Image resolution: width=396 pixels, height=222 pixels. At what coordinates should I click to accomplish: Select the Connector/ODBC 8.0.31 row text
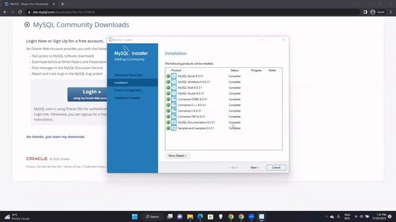[x=192, y=99]
